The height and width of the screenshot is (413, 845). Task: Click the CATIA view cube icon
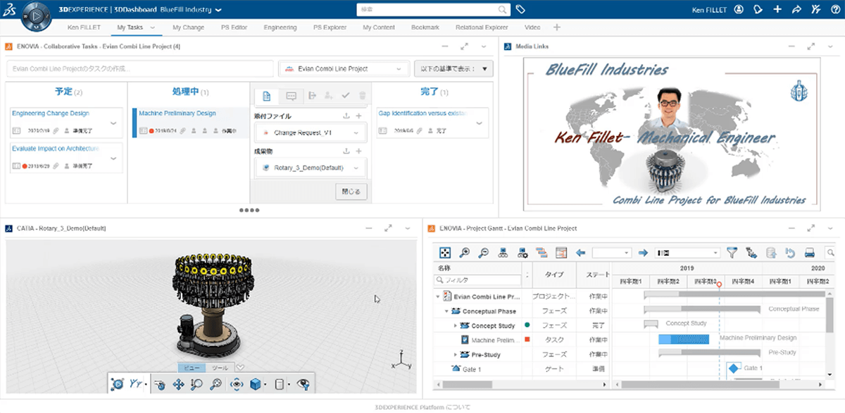tap(255, 384)
